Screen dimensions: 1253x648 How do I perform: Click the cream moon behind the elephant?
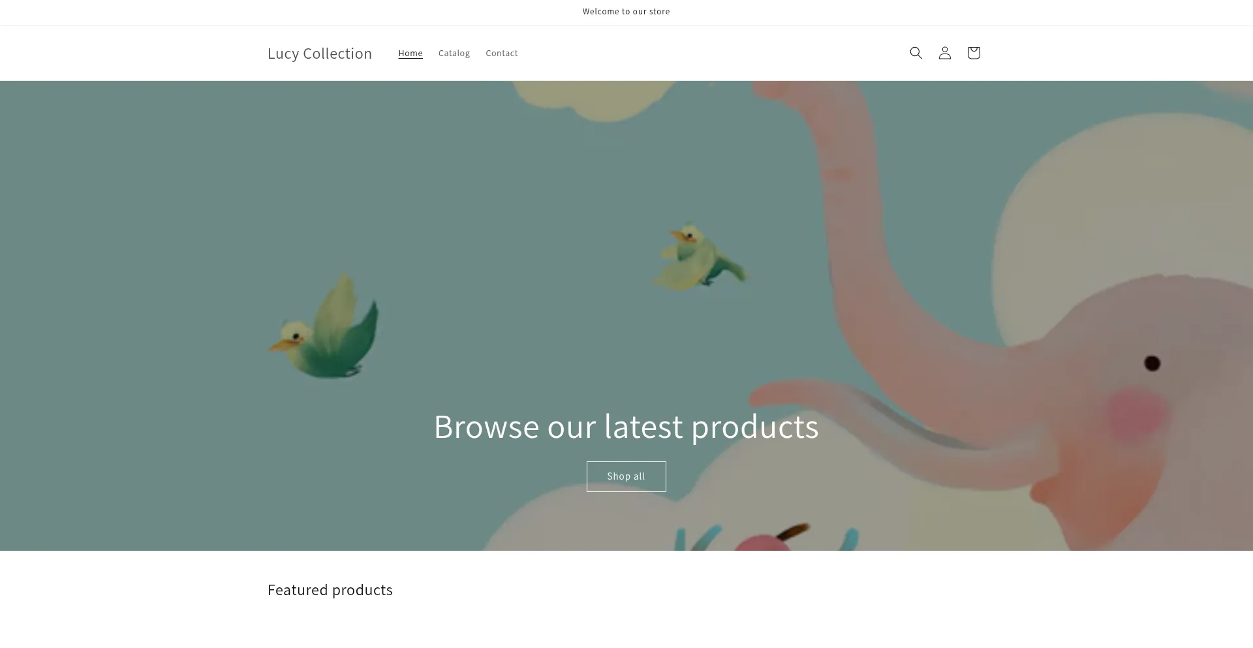[1109, 196]
